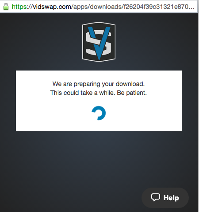Click the dark area left of the logo
The width and height of the screenshot is (199, 212).
coord(41,42)
